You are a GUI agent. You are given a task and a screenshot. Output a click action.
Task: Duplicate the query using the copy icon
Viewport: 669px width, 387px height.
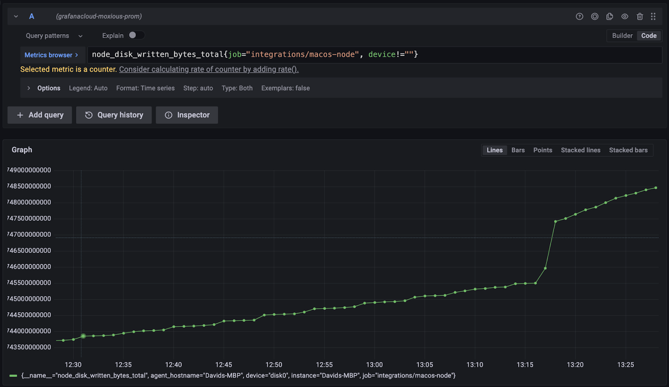pos(609,16)
